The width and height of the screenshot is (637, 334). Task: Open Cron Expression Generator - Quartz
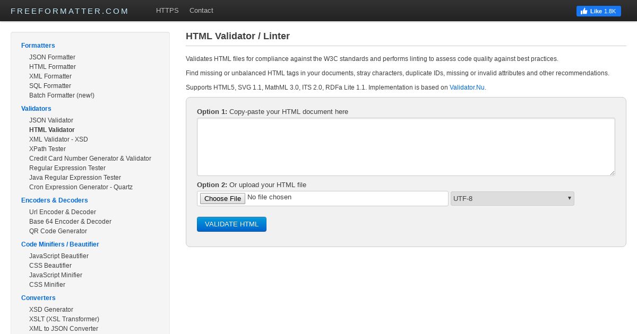[81, 187]
